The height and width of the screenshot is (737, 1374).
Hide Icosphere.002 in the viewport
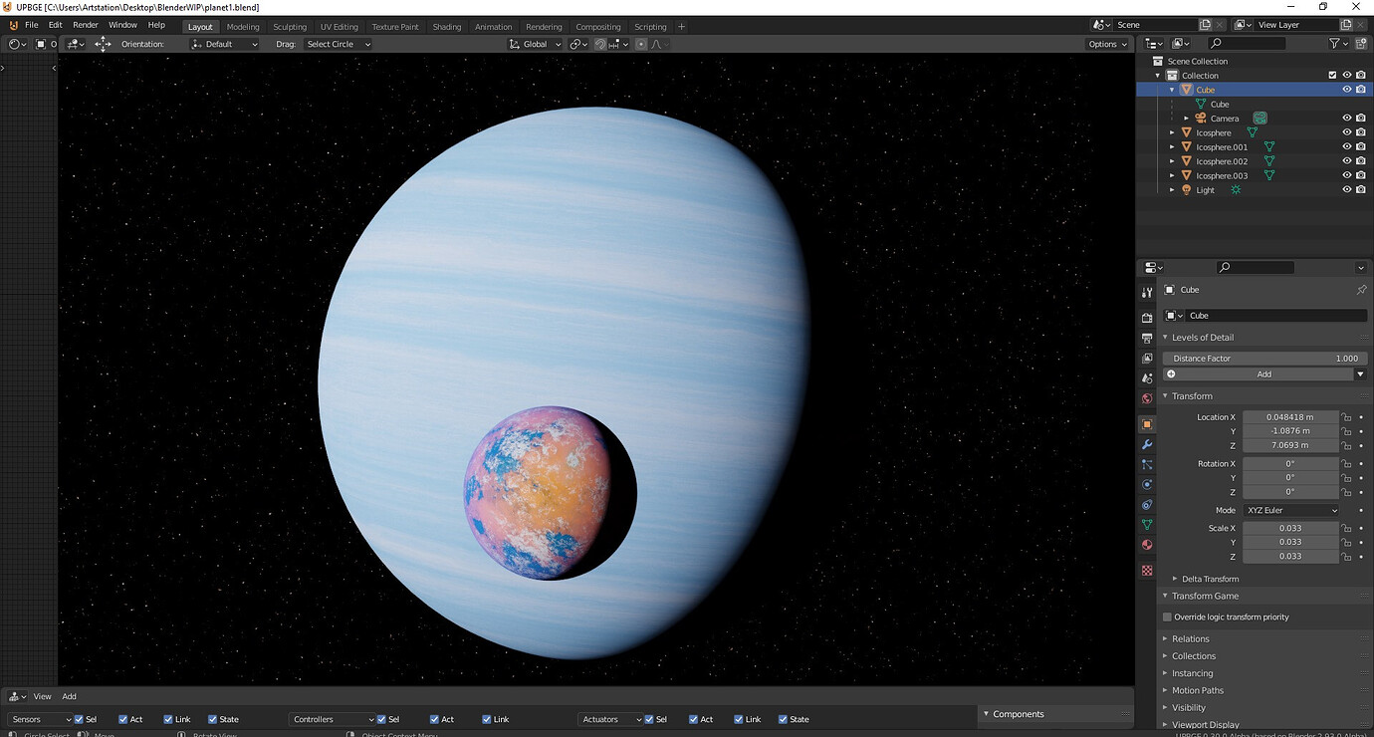pyautogui.click(x=1346, y=161)
